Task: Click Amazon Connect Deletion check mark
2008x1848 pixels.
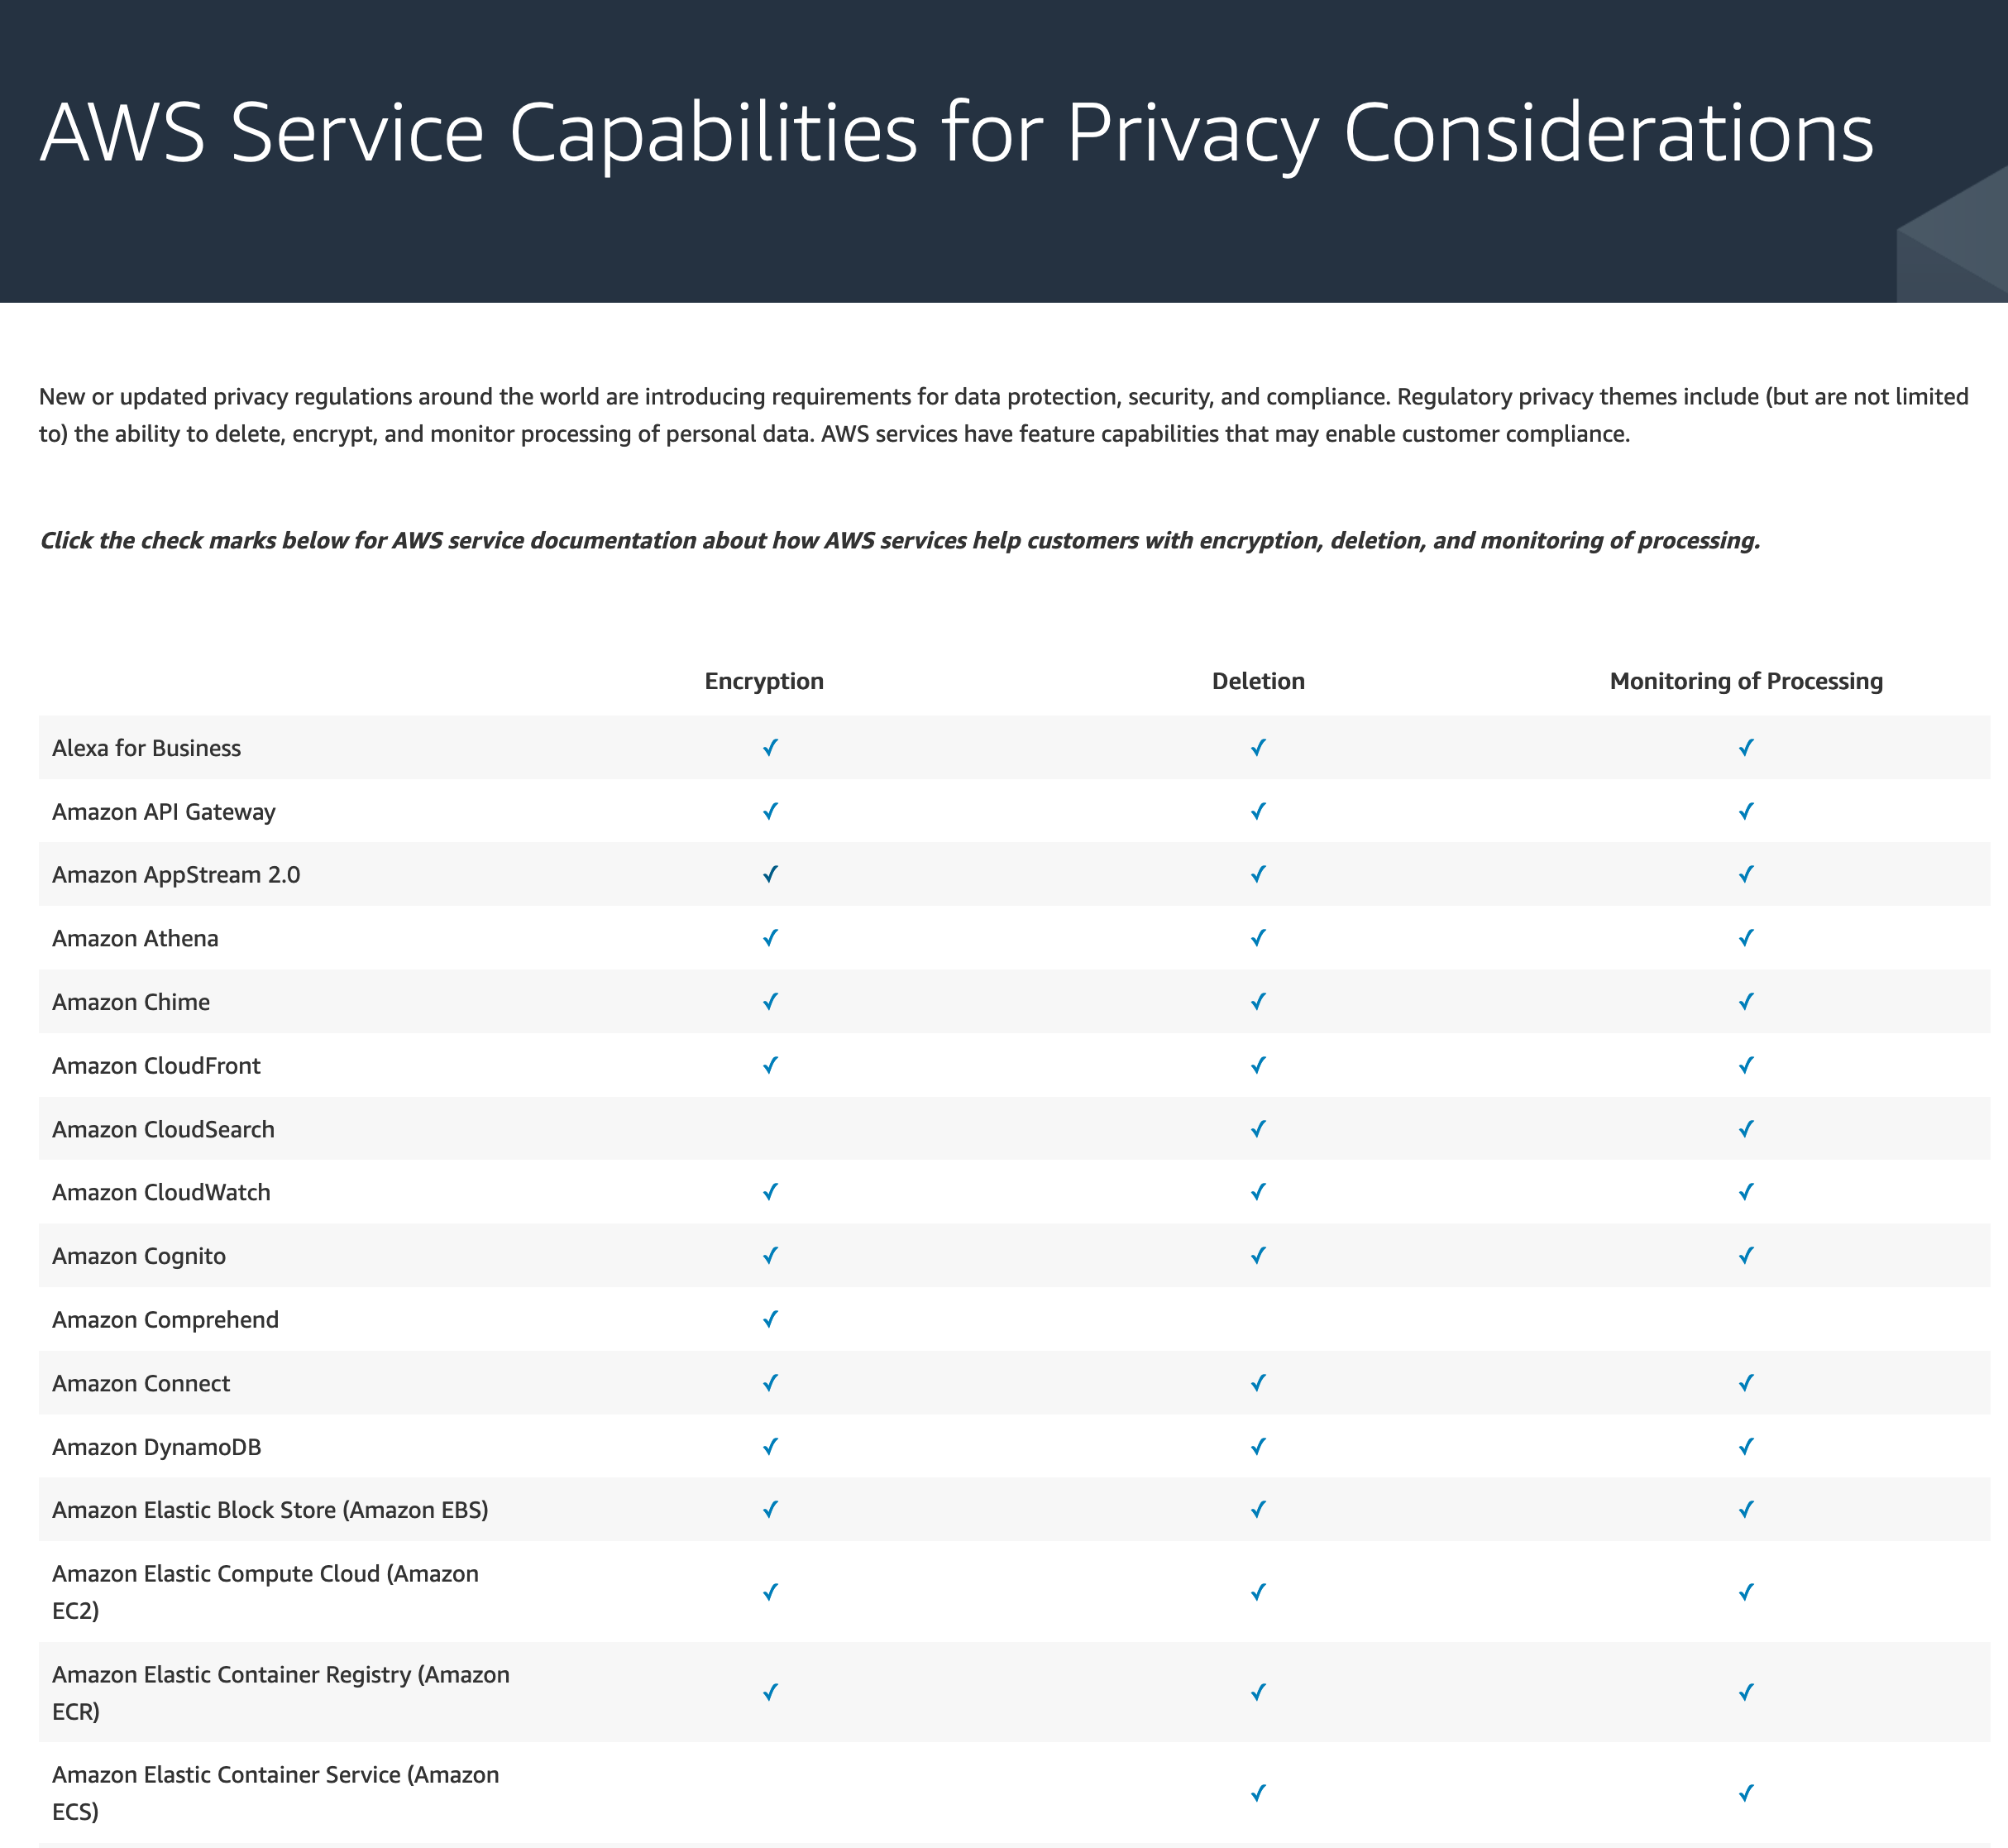Action: coord(1259,1383)
